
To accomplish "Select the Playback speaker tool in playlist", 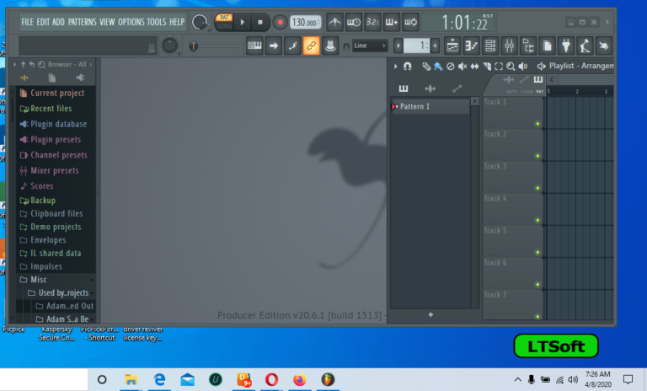I will tap(523, 66).
